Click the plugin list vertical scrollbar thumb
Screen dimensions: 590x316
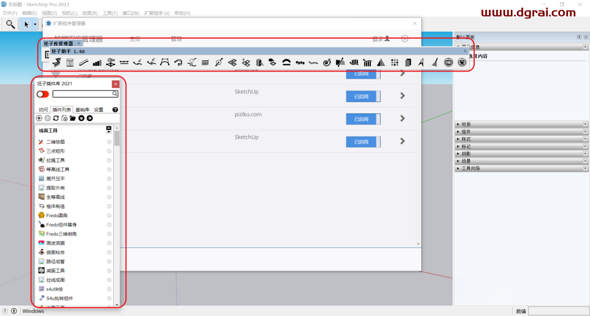coord(117,139)
